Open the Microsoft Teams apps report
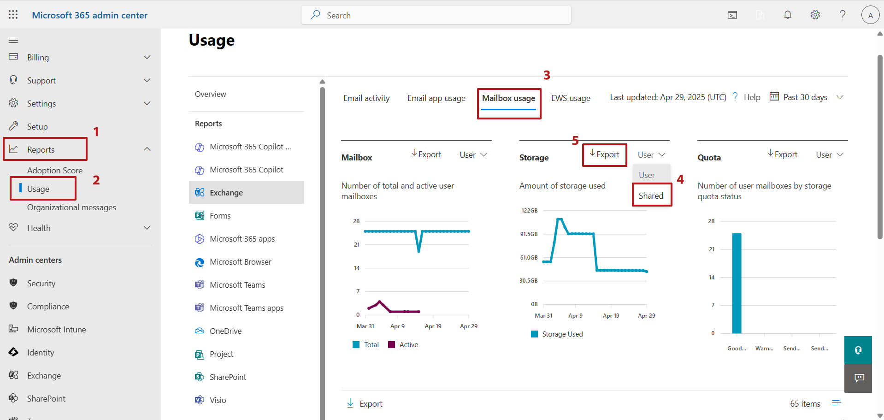884x420 pixels. tap(247, 308)
